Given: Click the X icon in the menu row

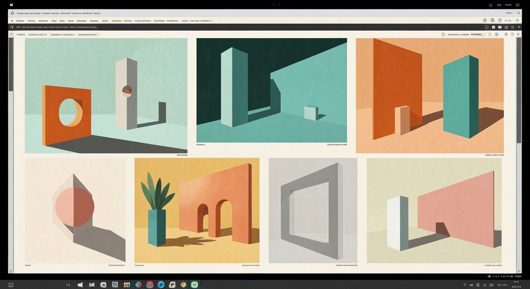Looking at the screenshot, I should coord(517,21).
